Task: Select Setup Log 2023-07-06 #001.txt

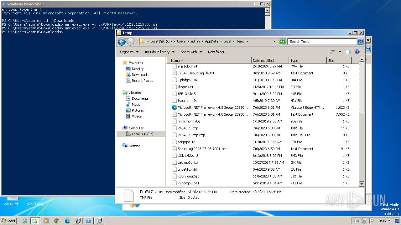Action: click(x=202, y=149)
